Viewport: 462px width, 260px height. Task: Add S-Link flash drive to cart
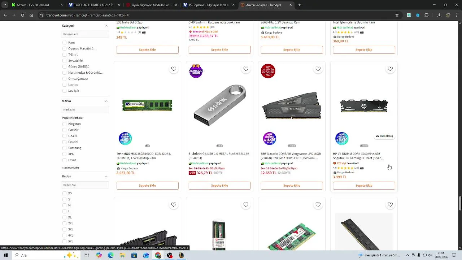219,186
